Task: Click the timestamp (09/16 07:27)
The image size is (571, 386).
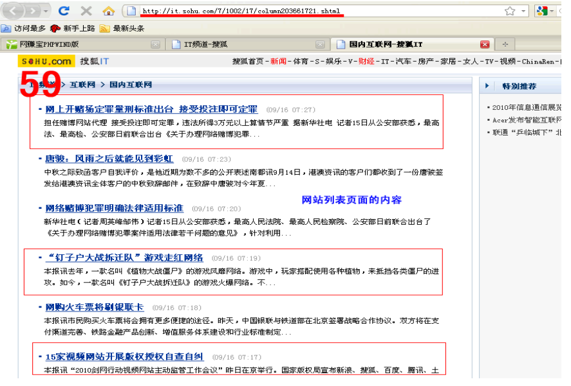Action: pyautogui.click(x=290, y=110)
